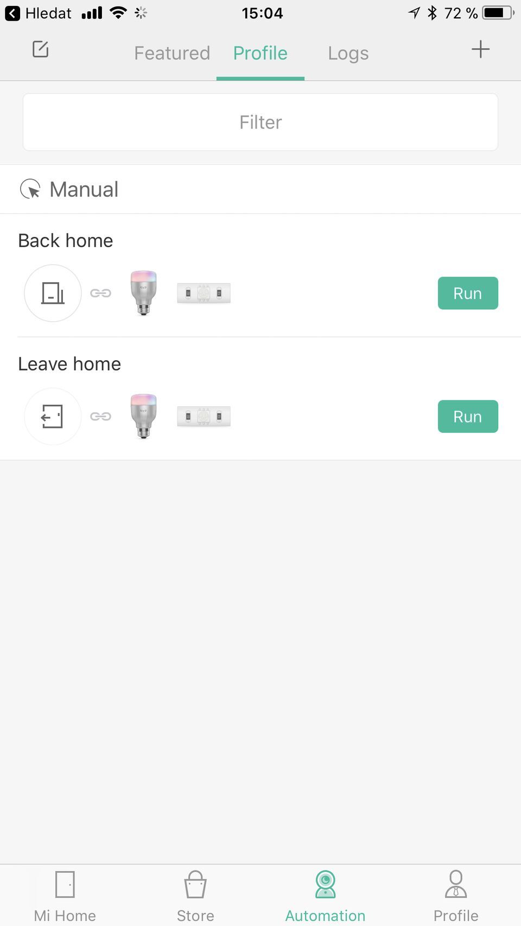
Task: Switch to the Featured tab
Action: (x=172, y=53)
